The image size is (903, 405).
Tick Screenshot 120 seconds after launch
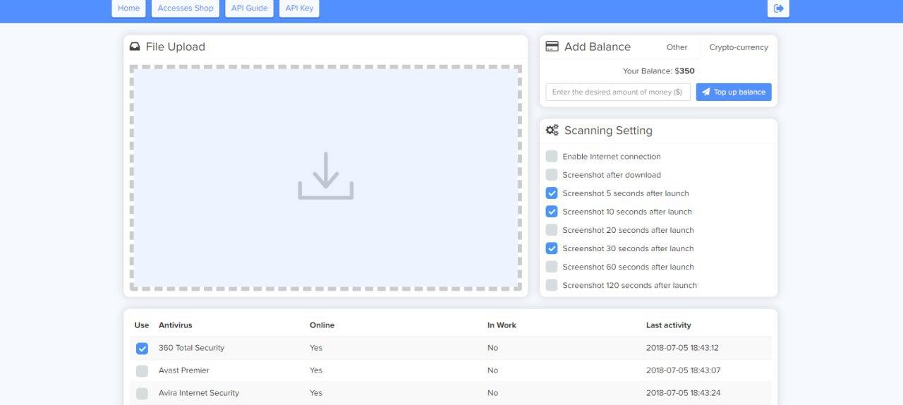click(552, 285)
